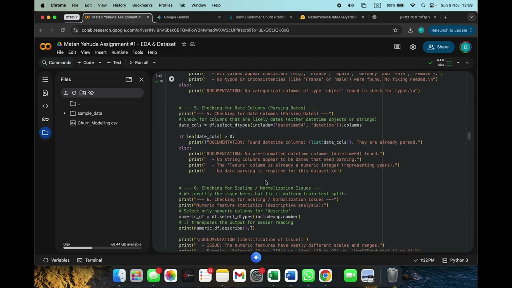The height and width of the screenshot is (288, 512).
Task: Open the macOS Bookmarks menu
Action: [x=142, y=5]
